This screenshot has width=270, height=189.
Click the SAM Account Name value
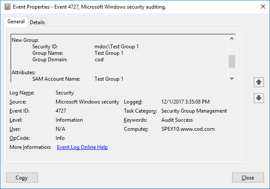pyautogui.click(x=109, y=79)
